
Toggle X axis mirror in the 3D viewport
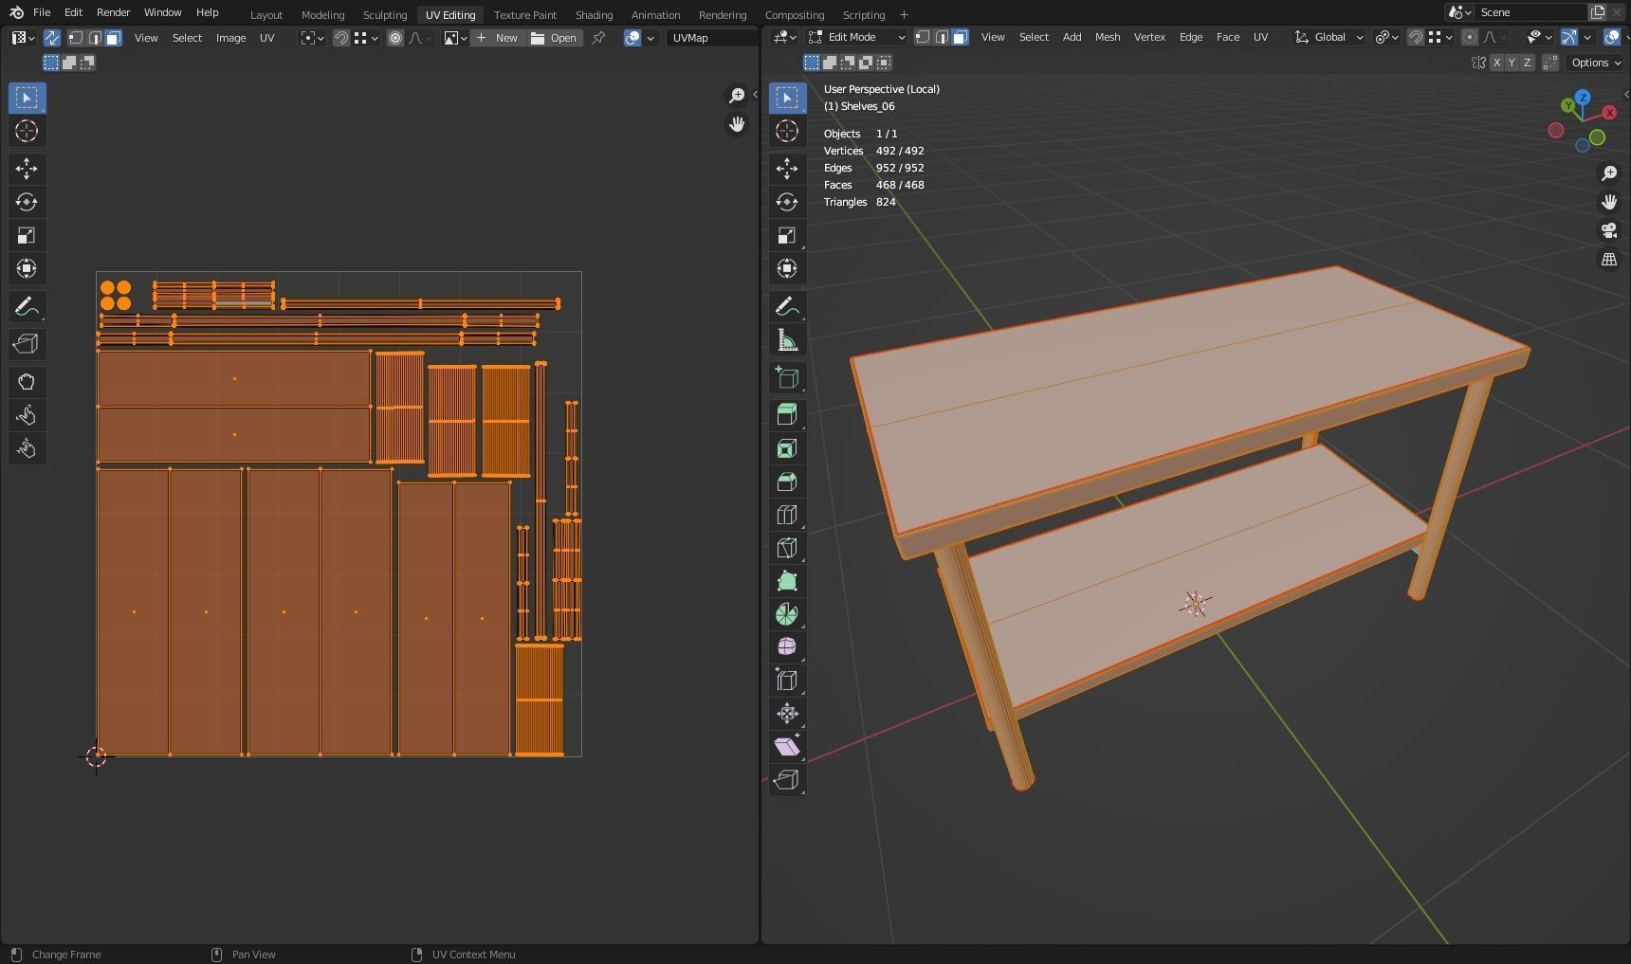click(1496, 63)
